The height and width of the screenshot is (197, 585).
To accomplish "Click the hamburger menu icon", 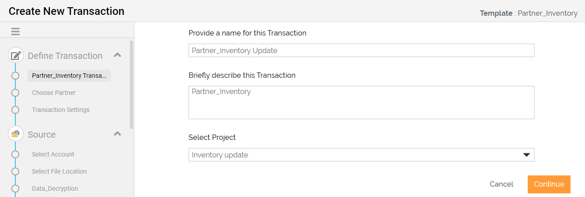I will [x=15, y=31].
